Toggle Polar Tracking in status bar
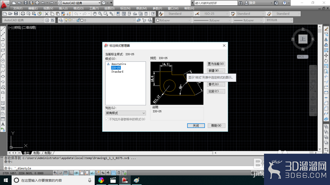Viewport: 330px width, 185px height. [76, 173]
